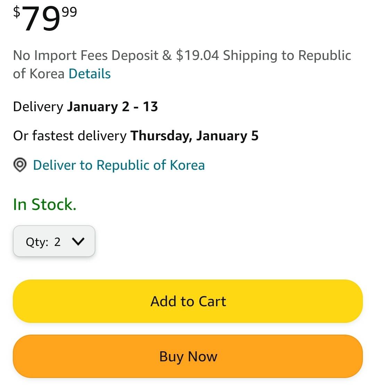The image size is (375, 388).
Task: Click the bold January 2 - 13 date range
Action: (x=112, y=107)
